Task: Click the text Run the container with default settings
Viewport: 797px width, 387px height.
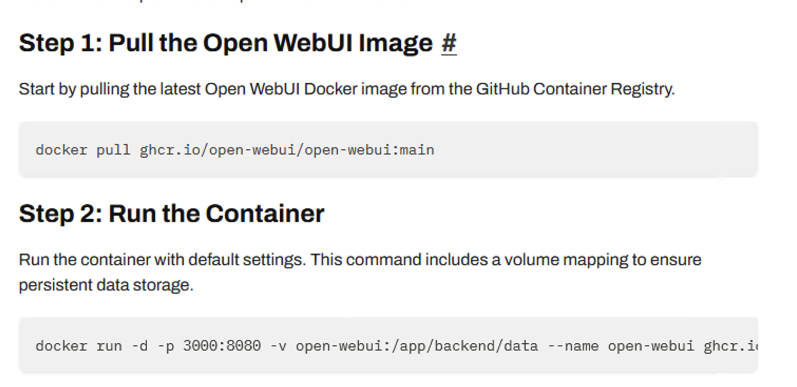Action: click(x=162, y=260)
